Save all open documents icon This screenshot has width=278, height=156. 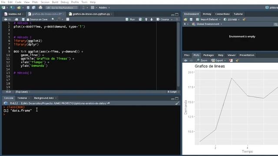(x=33, y=8)
